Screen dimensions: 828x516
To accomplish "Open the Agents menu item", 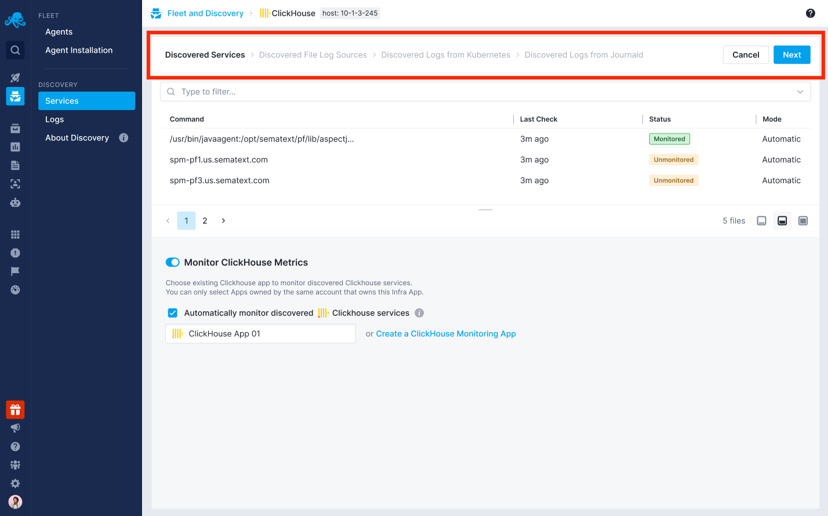I will click(x=59, y=32).
